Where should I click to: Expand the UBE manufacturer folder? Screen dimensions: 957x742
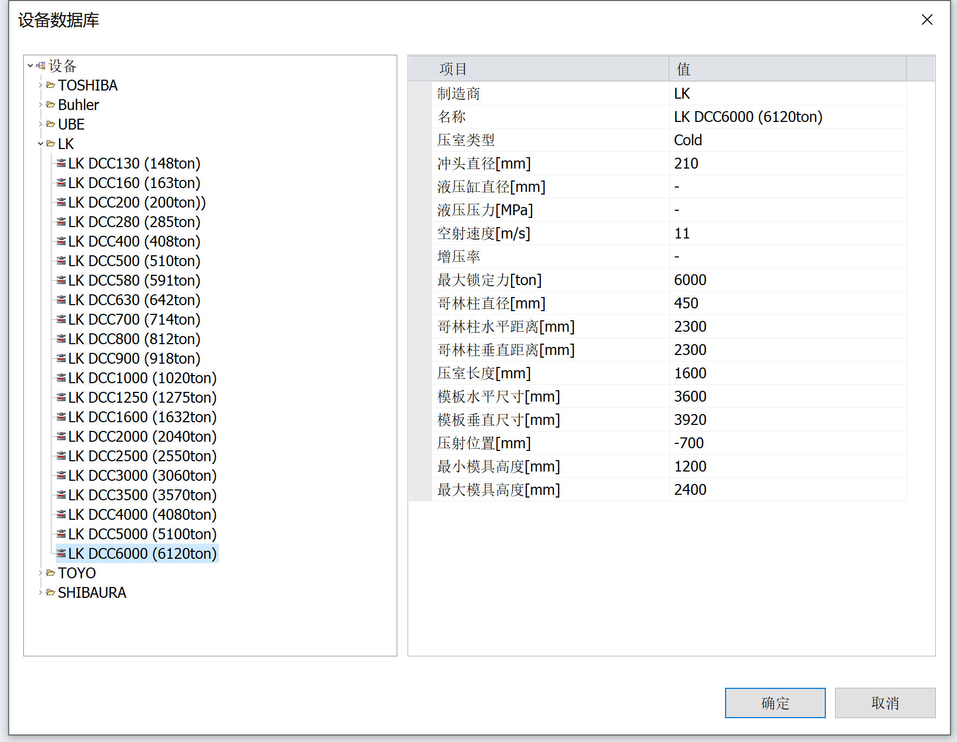tap(41, 124)
